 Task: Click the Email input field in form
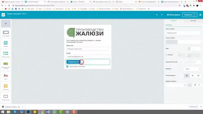pos(88,57)
